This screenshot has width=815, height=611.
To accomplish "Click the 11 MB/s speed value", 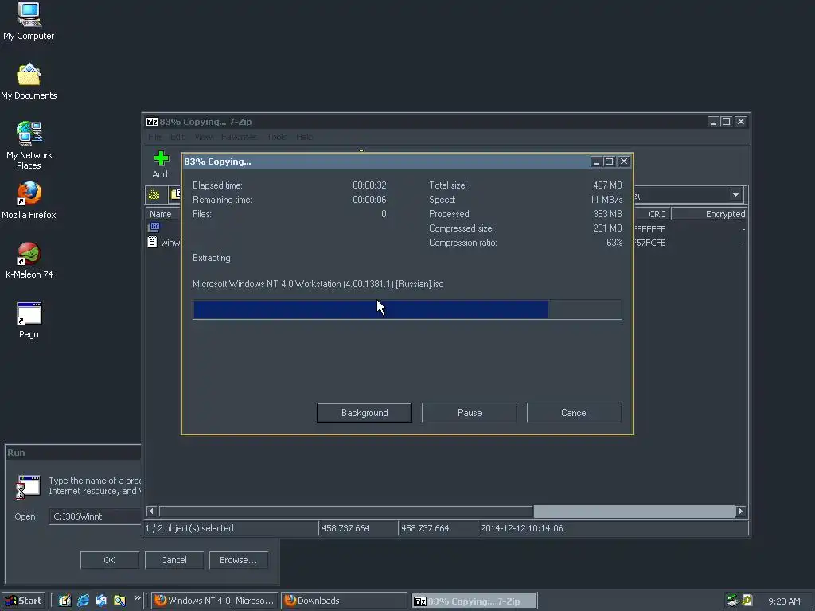I will click(606, 200).
